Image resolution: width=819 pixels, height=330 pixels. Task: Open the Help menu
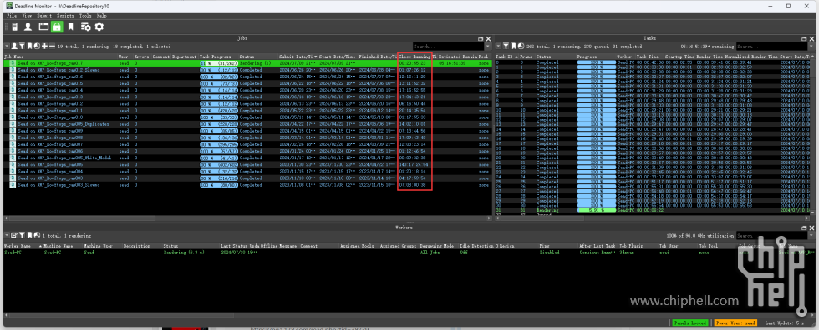point(102,16)
